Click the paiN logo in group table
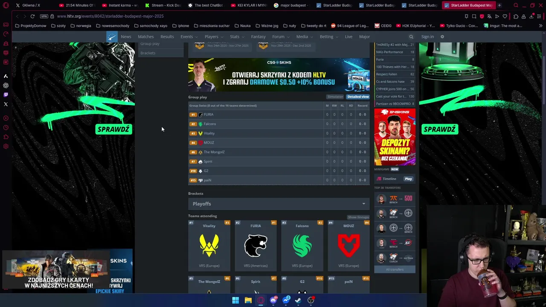 [x=200, y=180]
